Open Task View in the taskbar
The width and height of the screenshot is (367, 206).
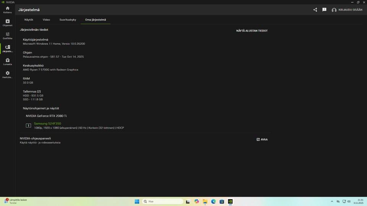click(x=188, y=201)
